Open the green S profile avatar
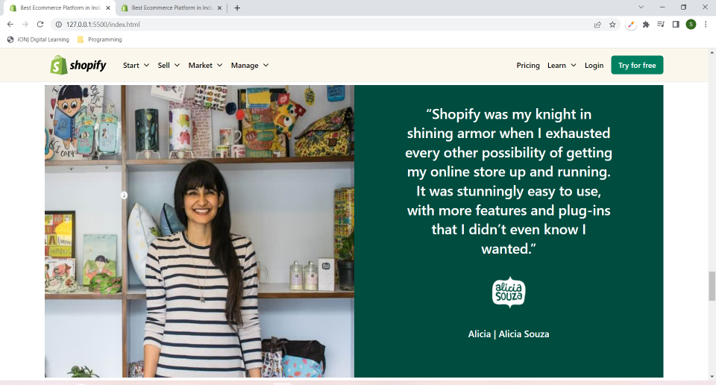 coord(691,25)
